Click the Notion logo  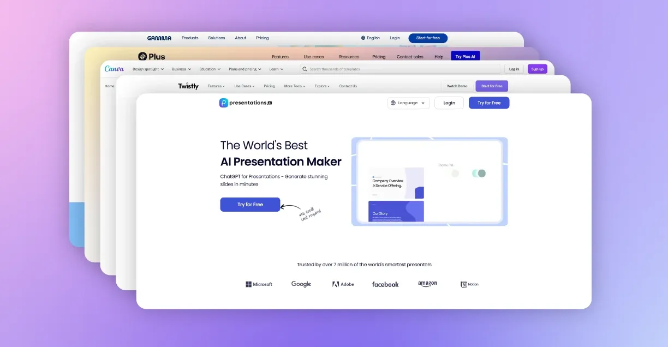tap(469, 284)
